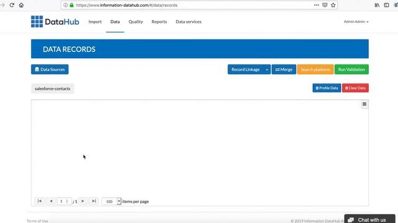Click the green padlock security icon
398x223 pixels.
[x=72, y=5]
